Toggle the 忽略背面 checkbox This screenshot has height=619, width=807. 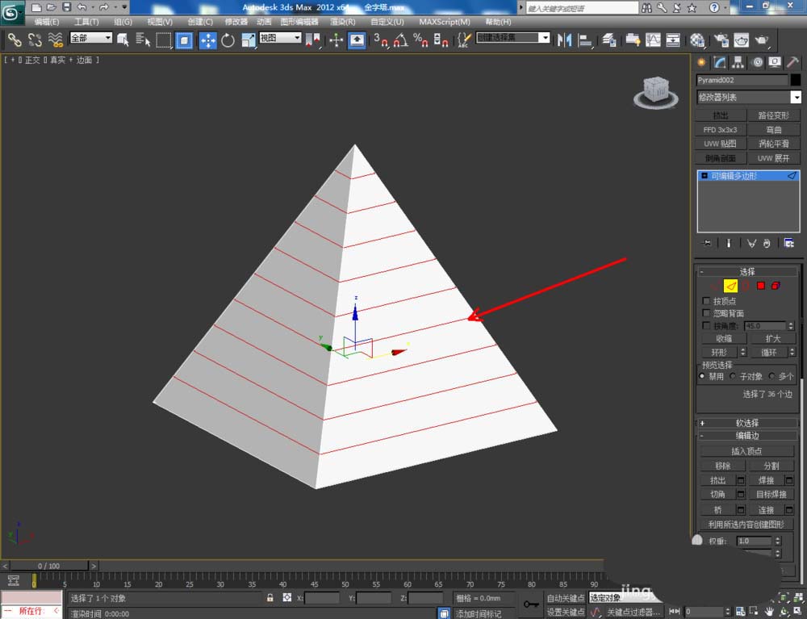[x=707, y=313]
